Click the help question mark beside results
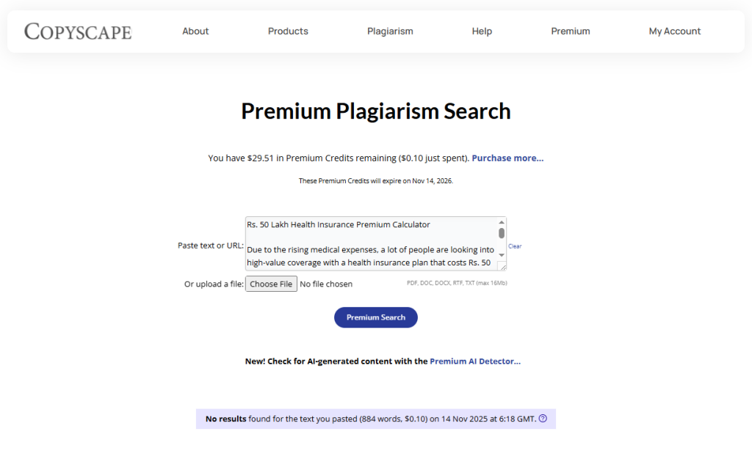 coord(543,419)
